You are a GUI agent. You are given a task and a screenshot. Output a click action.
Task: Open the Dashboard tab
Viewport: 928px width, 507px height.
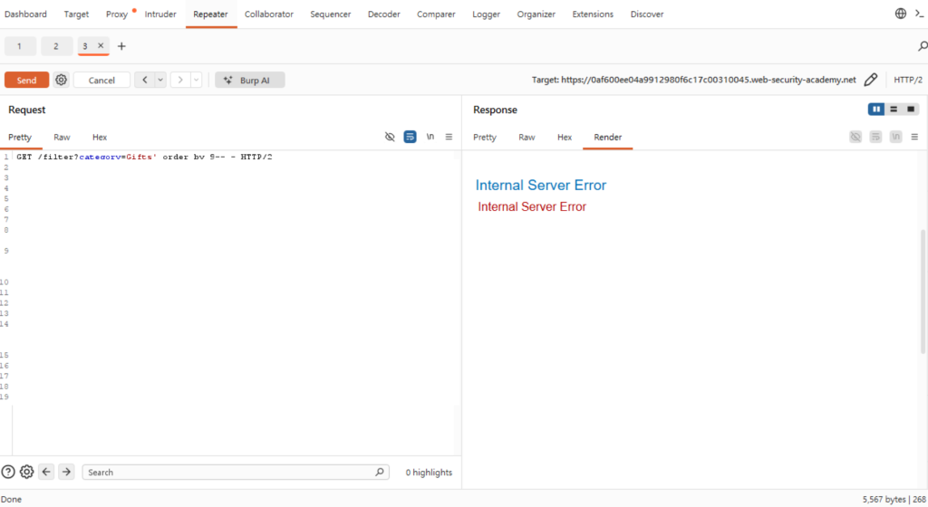[x=25, y=14]
